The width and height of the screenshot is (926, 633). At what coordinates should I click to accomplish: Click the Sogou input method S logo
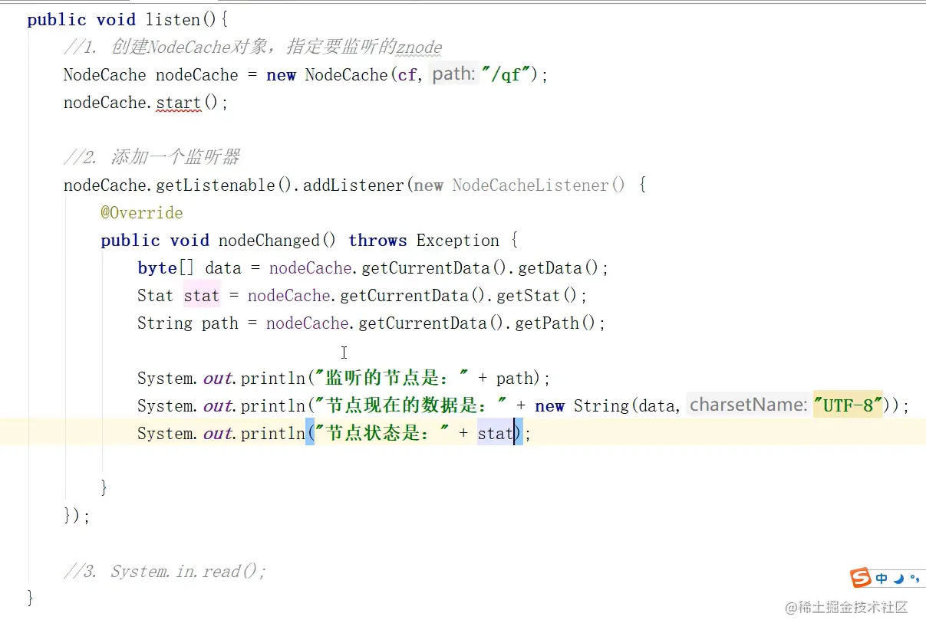click(x=861, y=578)
